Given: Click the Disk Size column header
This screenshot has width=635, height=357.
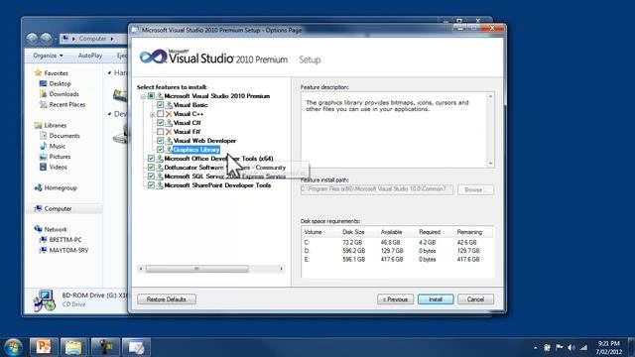Looking at the screenshot, I should (353, 232).
